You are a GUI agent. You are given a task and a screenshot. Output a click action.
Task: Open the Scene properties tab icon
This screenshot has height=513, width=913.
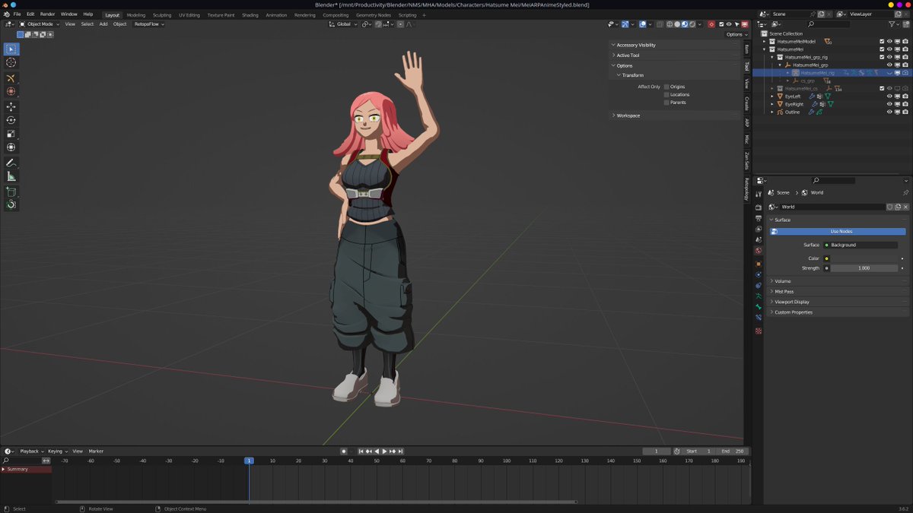pyautogui.click(x=759, y=239)
